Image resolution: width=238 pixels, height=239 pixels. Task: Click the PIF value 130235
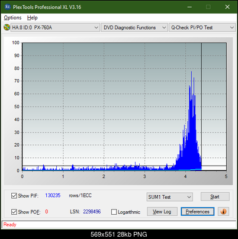pos(53,195)
